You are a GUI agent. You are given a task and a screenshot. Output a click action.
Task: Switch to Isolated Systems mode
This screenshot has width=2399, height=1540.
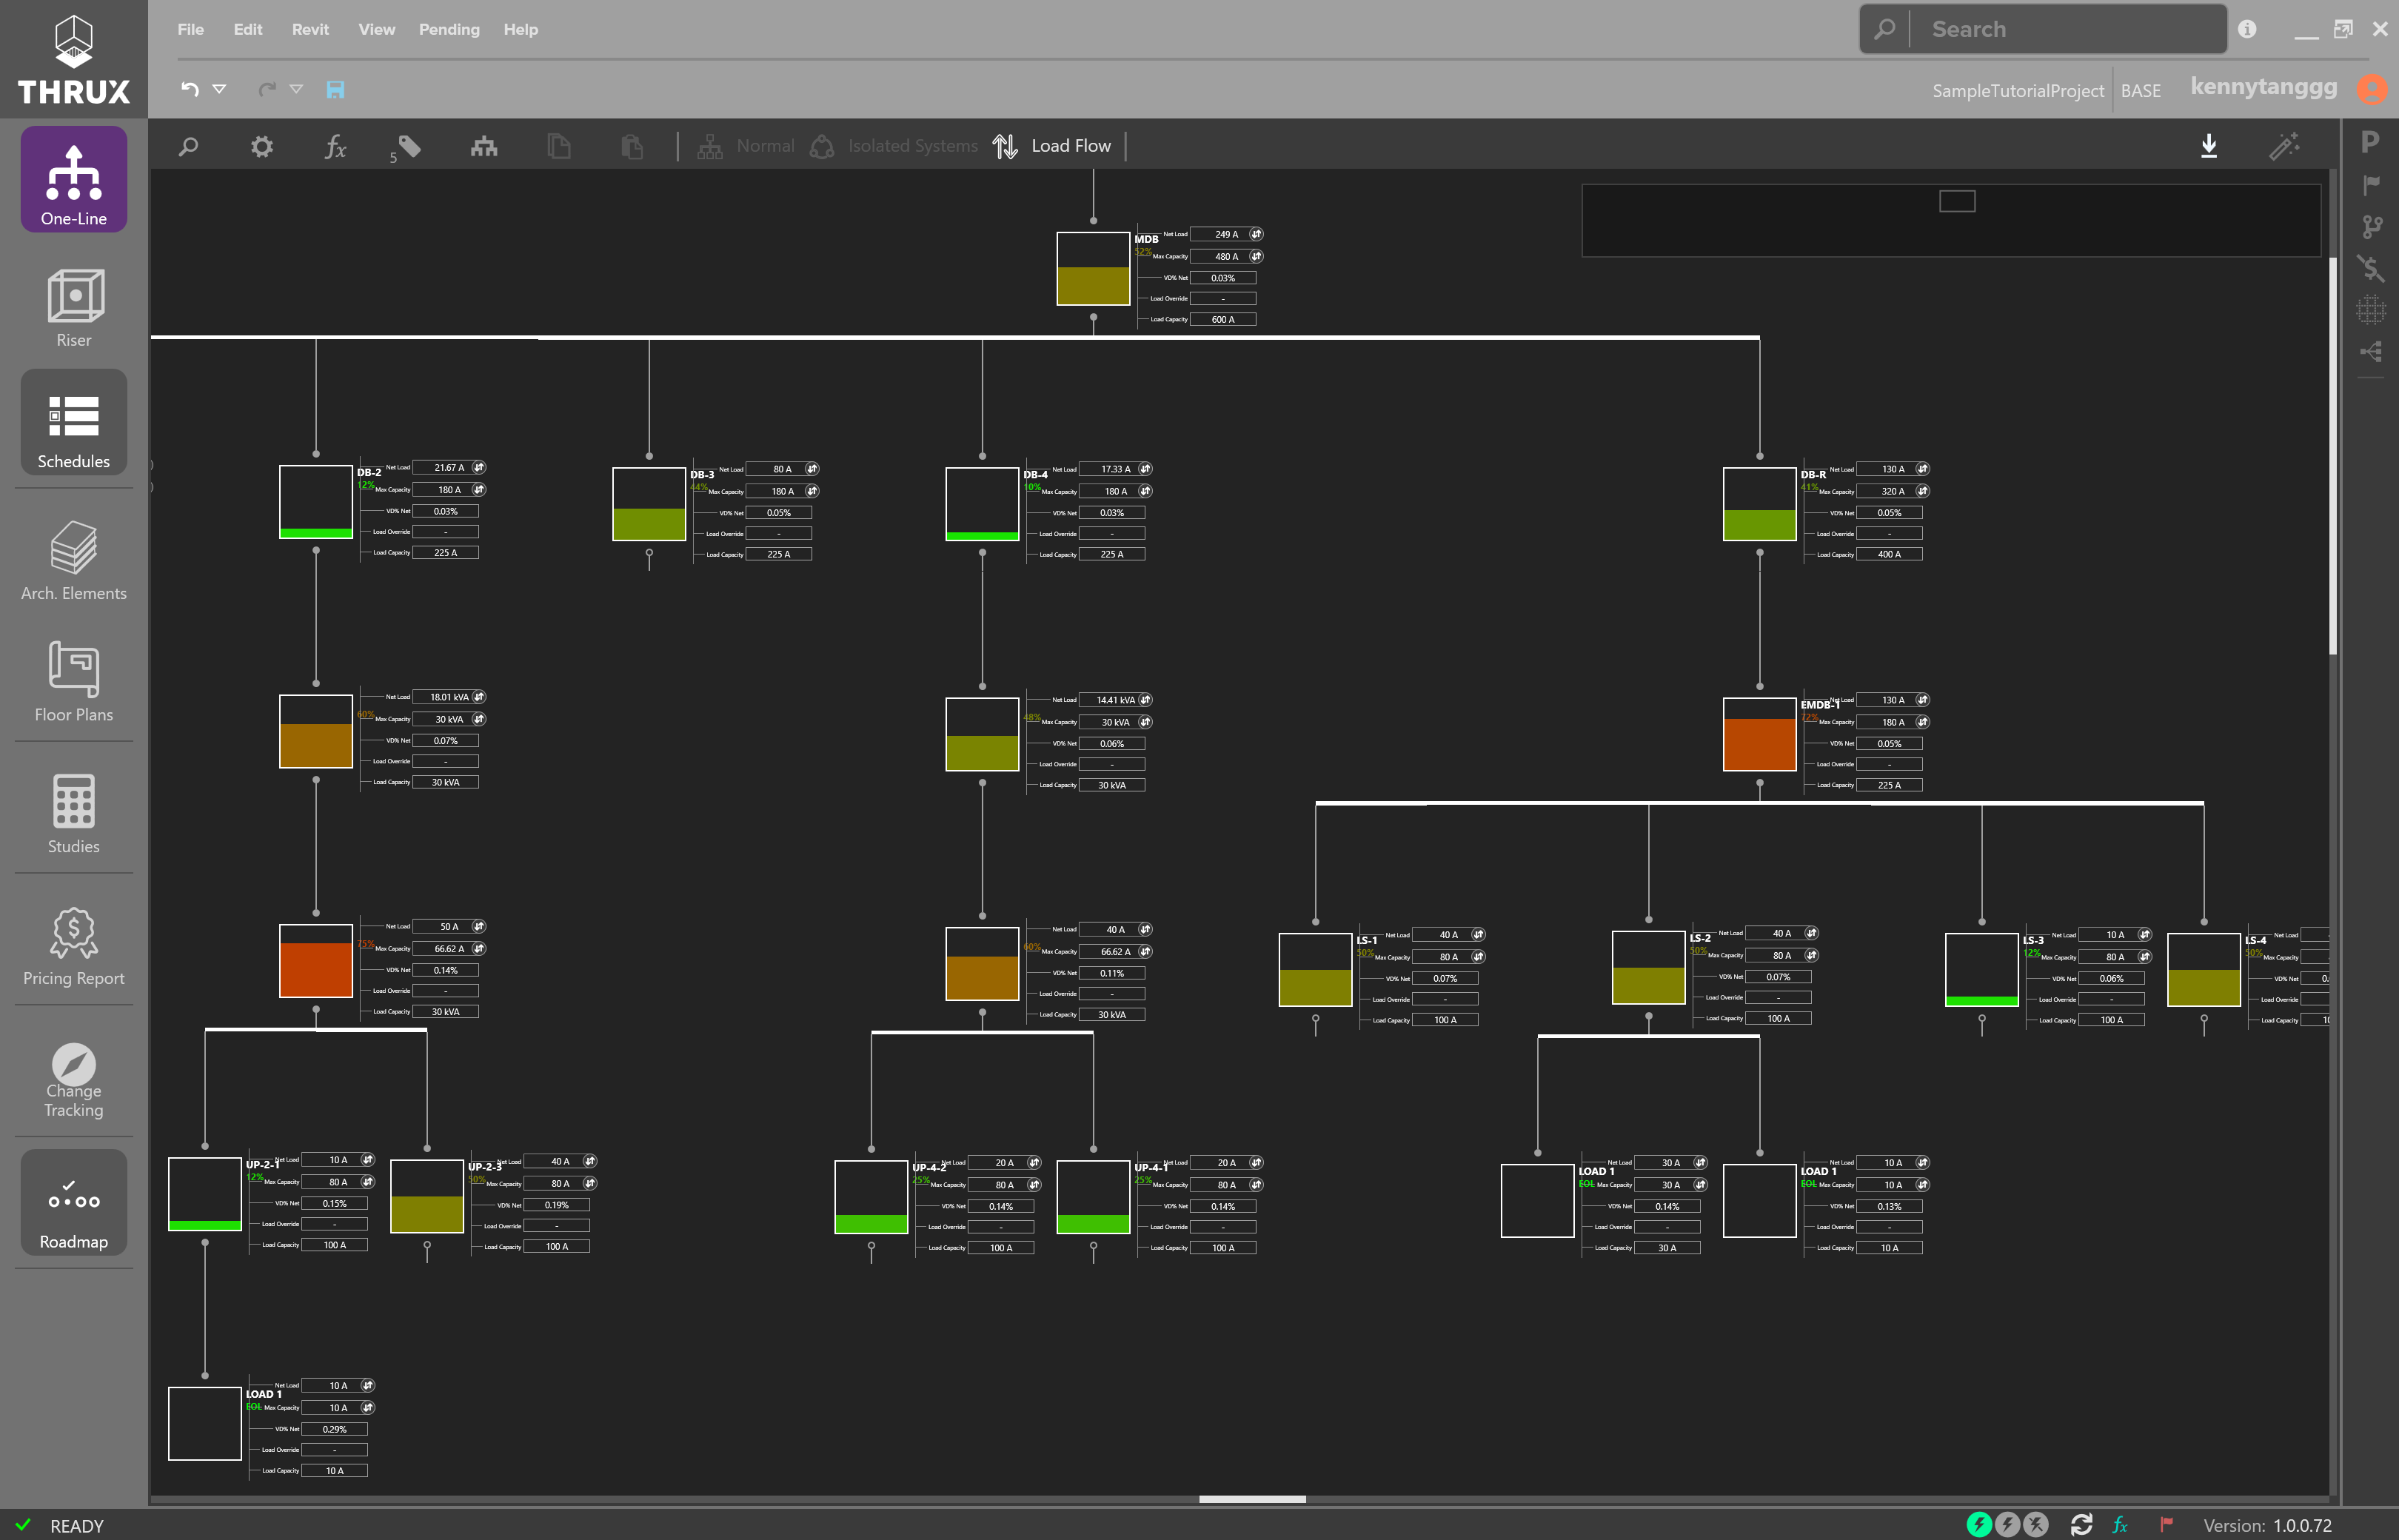point(893,146)
